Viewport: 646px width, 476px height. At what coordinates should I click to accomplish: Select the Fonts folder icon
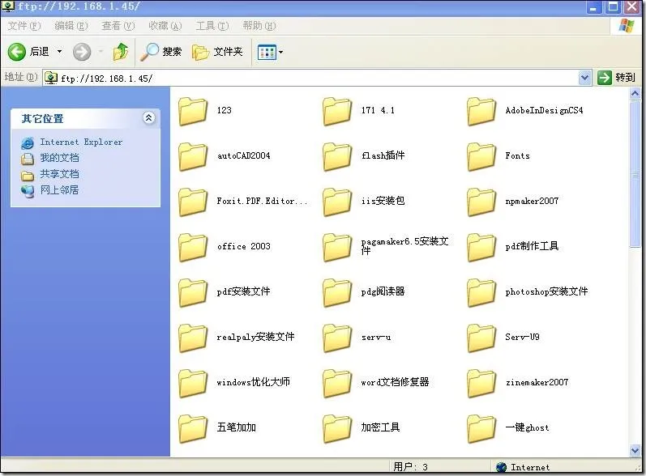tap(481, 156)
